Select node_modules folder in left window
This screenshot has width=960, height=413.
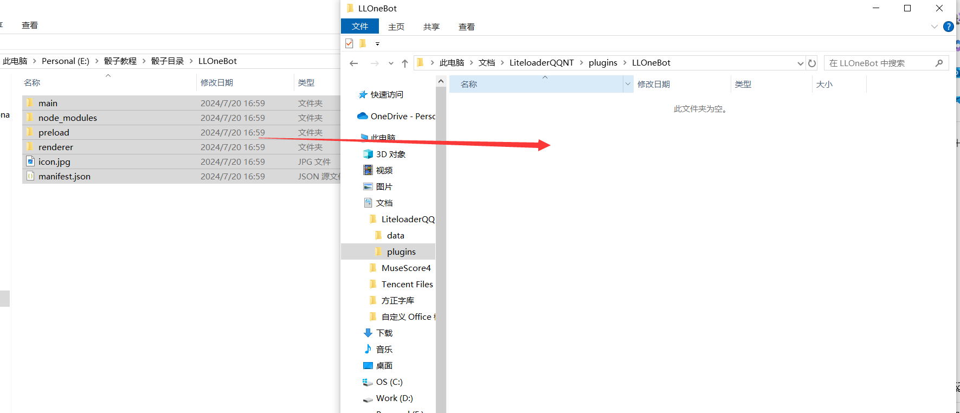click(181, 118)
